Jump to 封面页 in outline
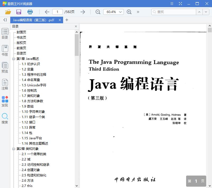212x188 pixels. click(x=21, y=32)
